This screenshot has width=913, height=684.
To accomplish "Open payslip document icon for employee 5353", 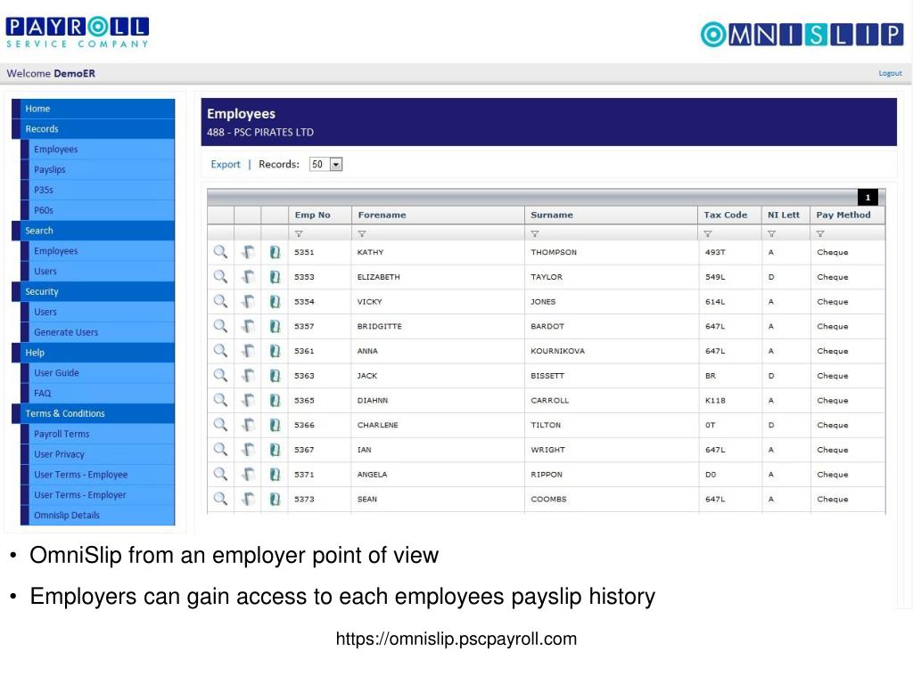I will (x=248, y=277).
